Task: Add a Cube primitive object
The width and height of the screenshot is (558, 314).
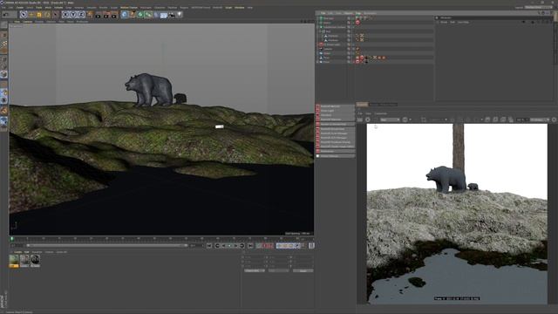Action: 124,15
